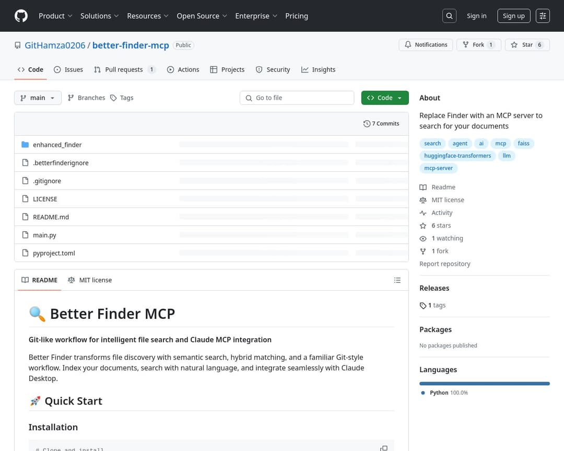Click the faiss topic tag
564x451 pixels.
pos(524,144)
